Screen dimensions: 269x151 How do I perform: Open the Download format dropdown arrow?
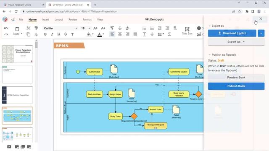[261, 33]
